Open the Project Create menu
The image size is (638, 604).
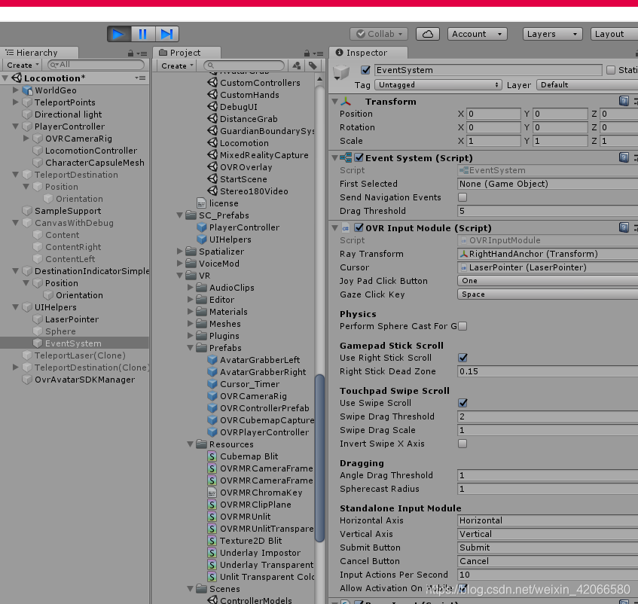click(177, 66)
